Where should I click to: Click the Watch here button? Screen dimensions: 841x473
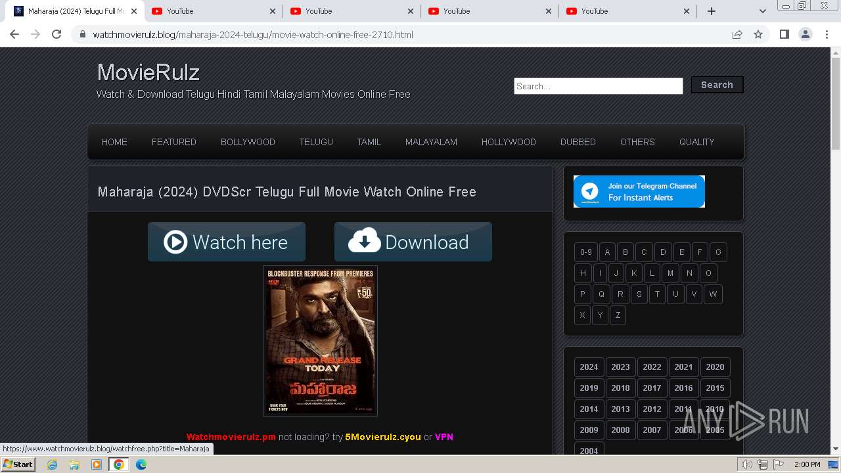click(227, 242)
